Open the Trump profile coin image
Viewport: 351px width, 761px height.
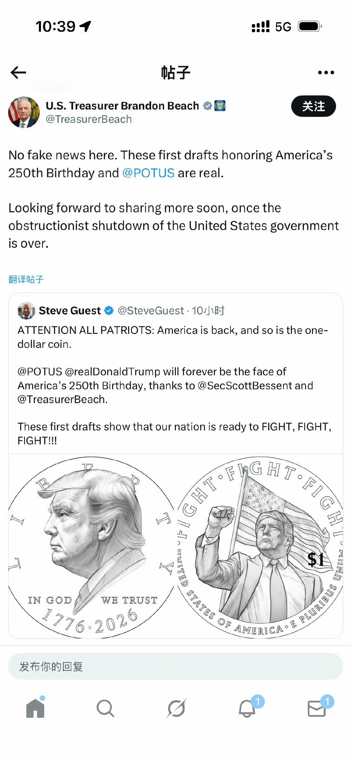tap(92, 546)
